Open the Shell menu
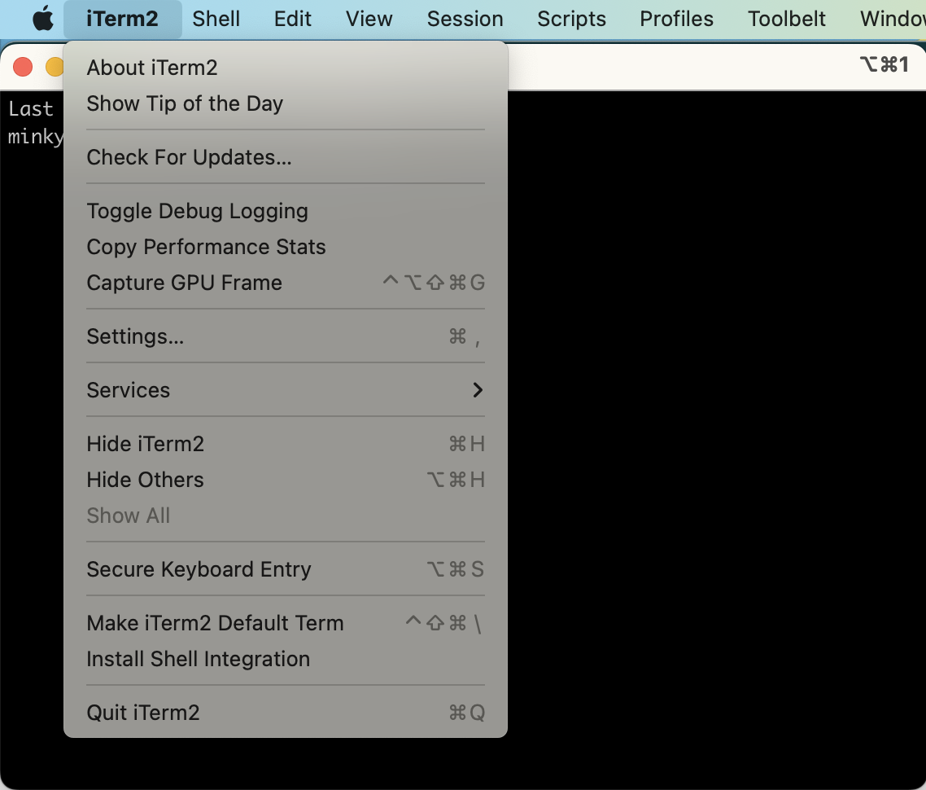This screenshot has width=926, height=790. tap(216, 19)
